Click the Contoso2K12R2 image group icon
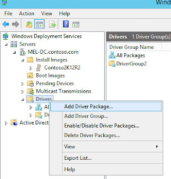The width and height of the screenshot is (171, 179). coord(39,68)
